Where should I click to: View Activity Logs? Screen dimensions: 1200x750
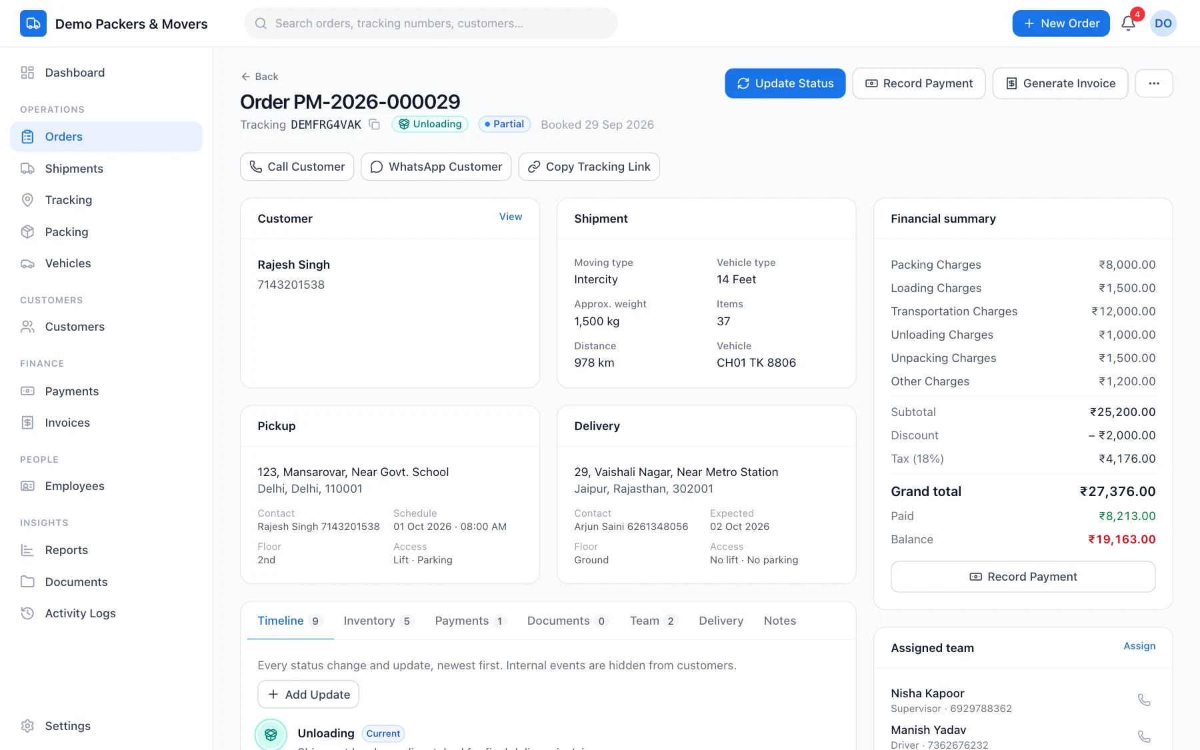(106, 613)
